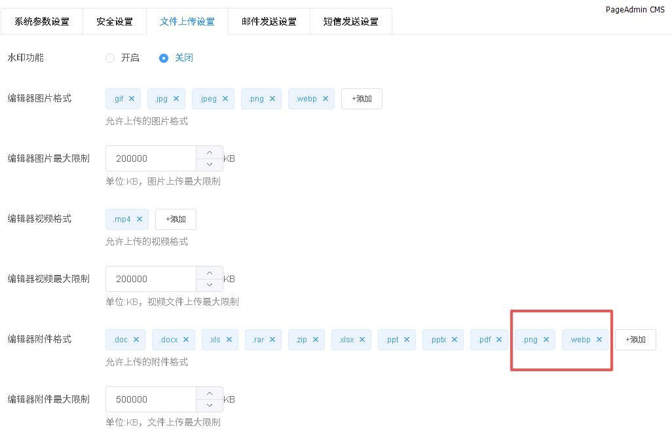Delete the .jpeg tag from image formats
672x436 pixels.
tap(225, 99)
